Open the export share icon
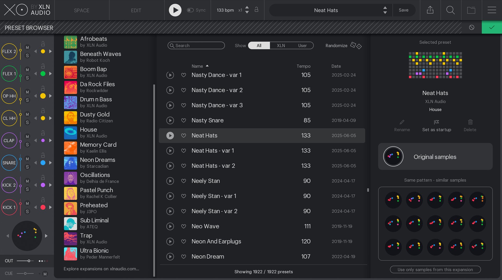 (x=430, y=10)
